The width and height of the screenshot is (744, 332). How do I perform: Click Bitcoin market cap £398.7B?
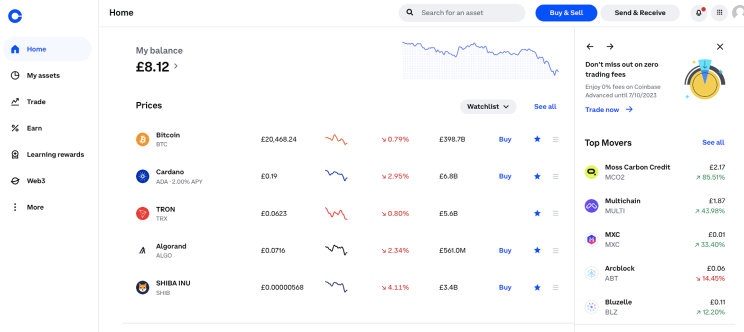tap(452, 140)
